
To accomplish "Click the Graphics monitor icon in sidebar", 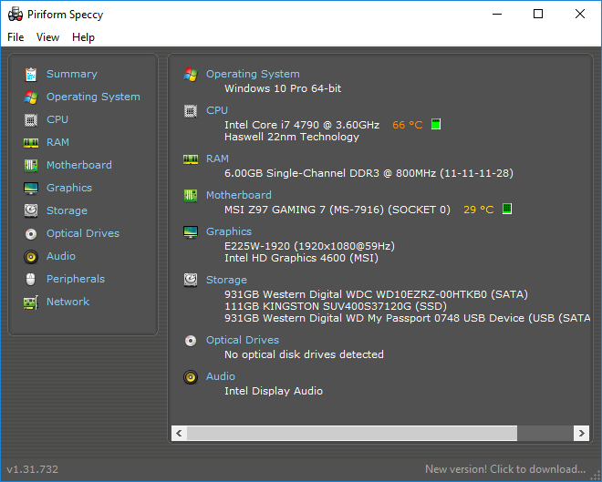I will click(x=31, y=189).
